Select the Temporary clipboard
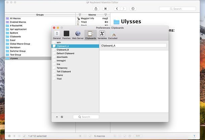 [75, 68]
